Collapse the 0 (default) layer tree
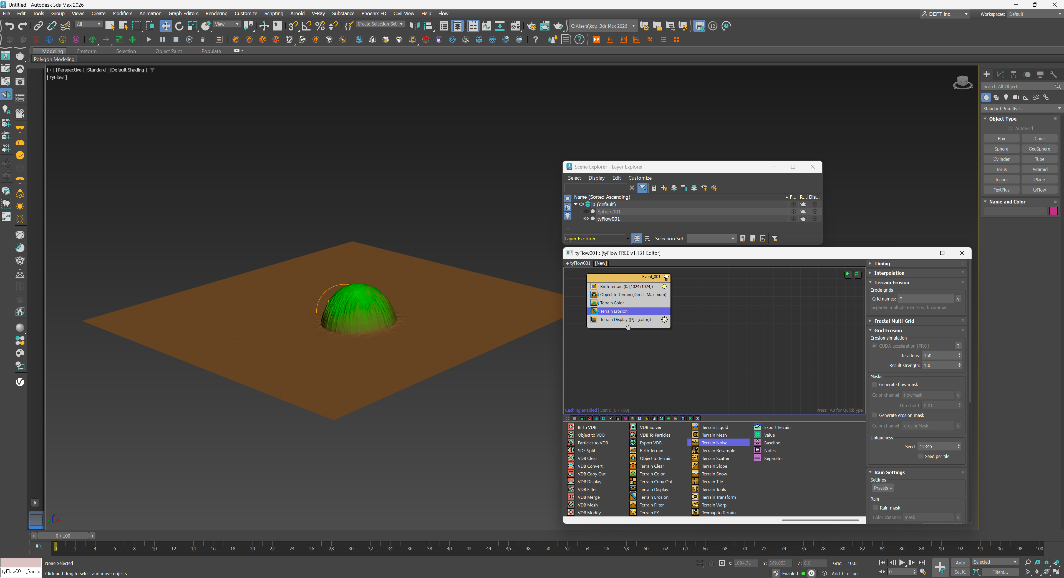Image resolution: width=1064 pixels, height=578 pixels. tap(575, 204)
